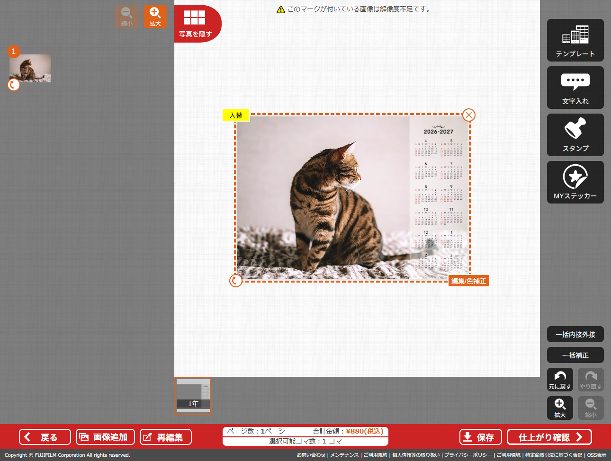Viewport: 611px width, 461px height.
Task: Proceed with 仕上がり確認 button
Action: (549, 437)
